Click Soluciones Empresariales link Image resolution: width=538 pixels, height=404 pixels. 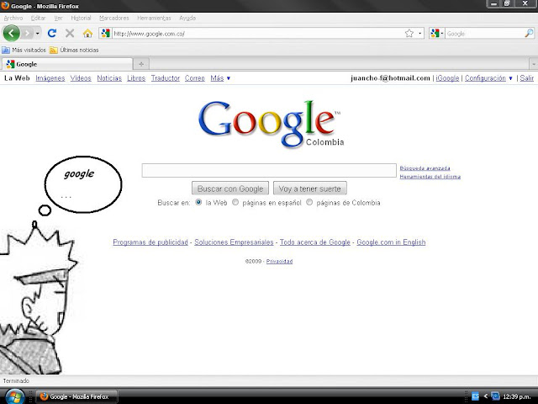pos(234,242)
